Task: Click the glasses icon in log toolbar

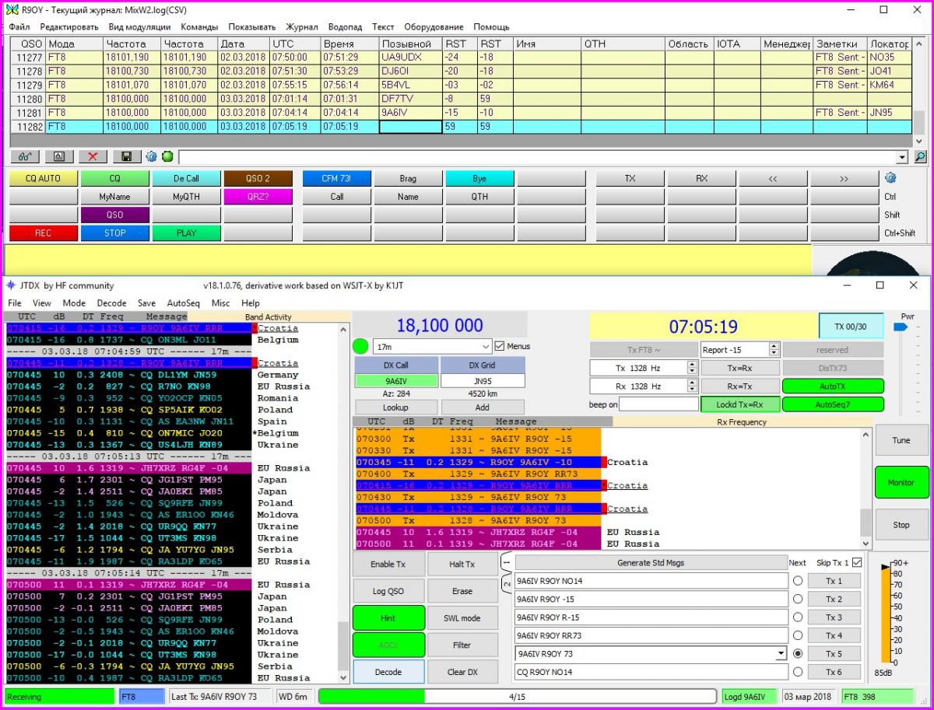Action: [x=25, y=156]
